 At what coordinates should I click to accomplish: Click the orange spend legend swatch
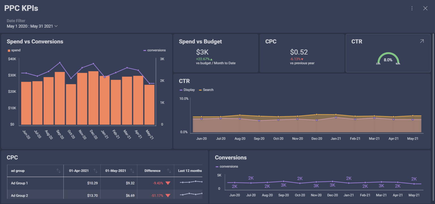(8, 50)
